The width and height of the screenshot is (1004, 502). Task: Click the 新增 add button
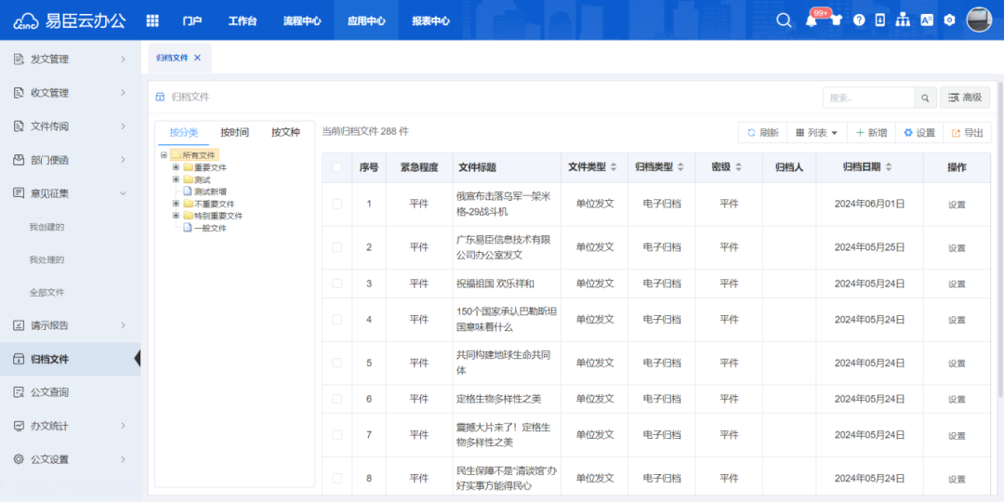pyautogui.click(x=871, y=133)
